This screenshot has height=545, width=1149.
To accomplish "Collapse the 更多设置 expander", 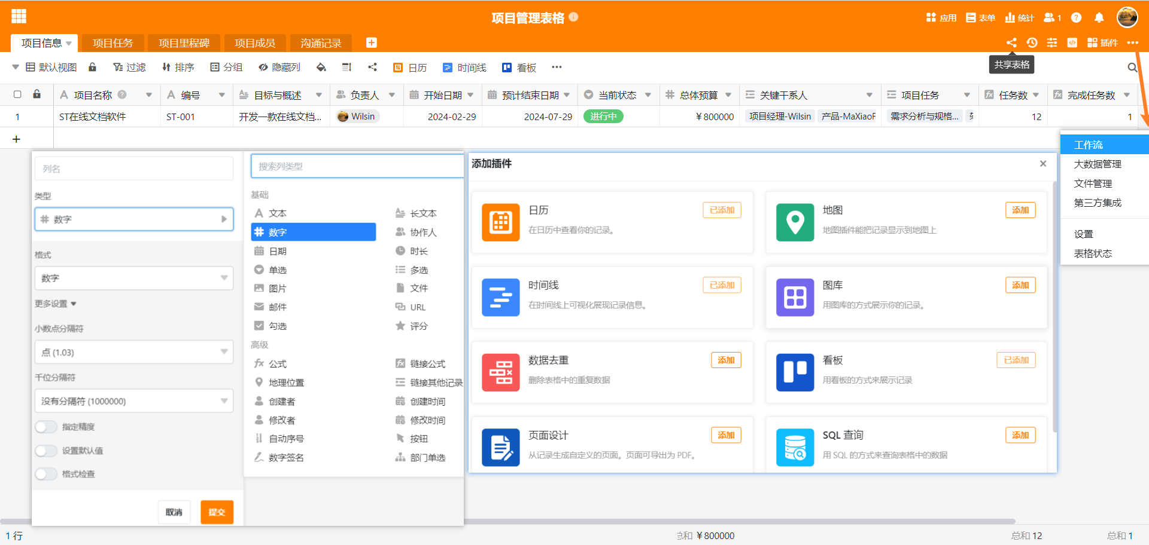I will click(x=56, y=304).
